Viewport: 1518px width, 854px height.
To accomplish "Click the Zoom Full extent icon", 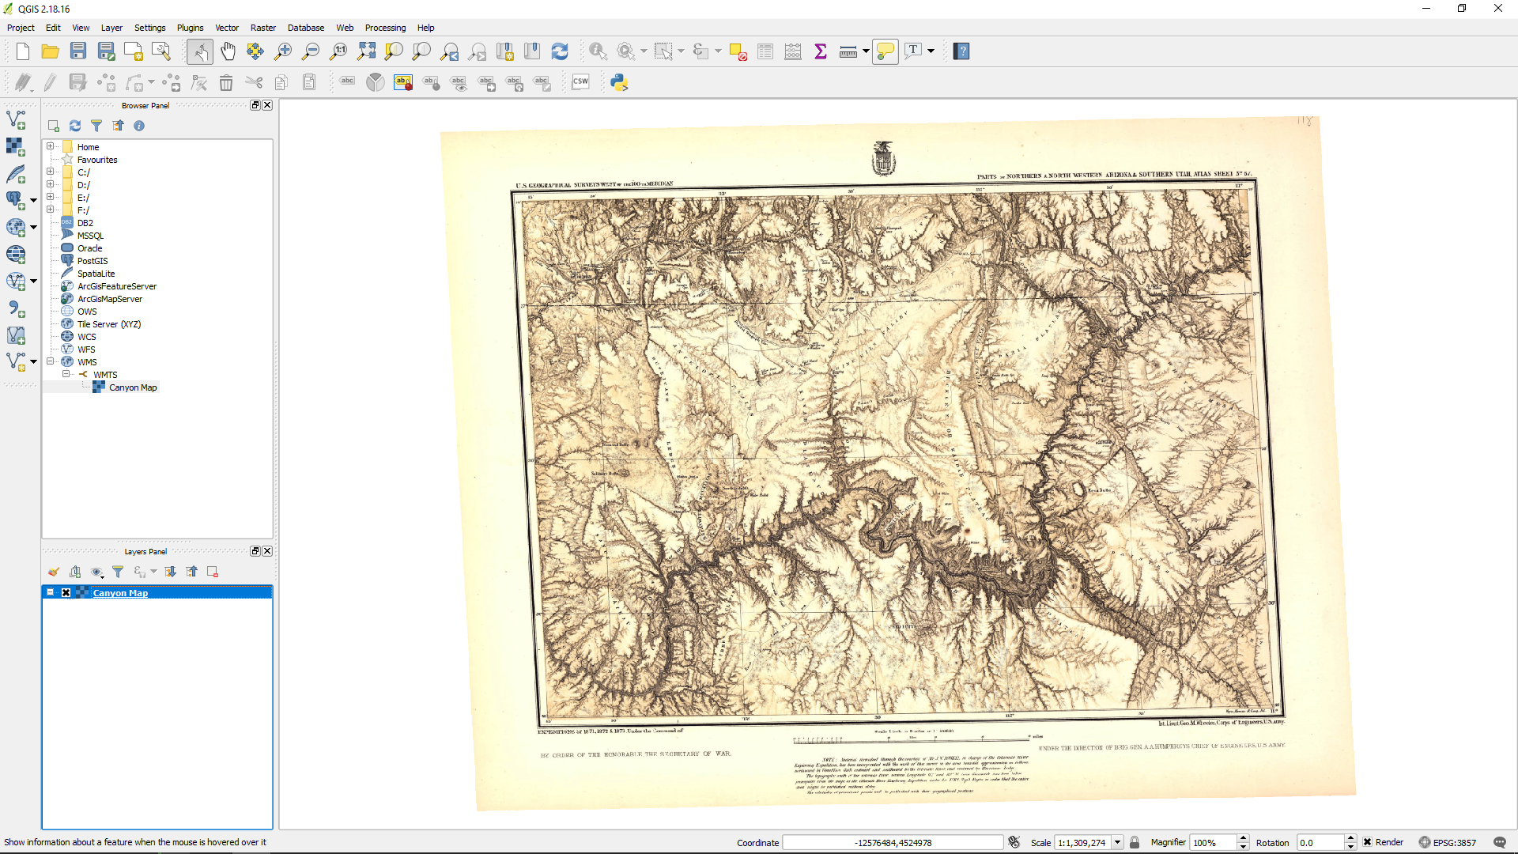I will tap(366, 51).
